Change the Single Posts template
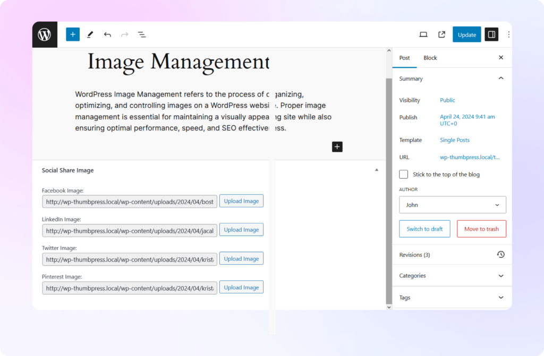This screenshot has width=544, height=356. tap(455, 140)
